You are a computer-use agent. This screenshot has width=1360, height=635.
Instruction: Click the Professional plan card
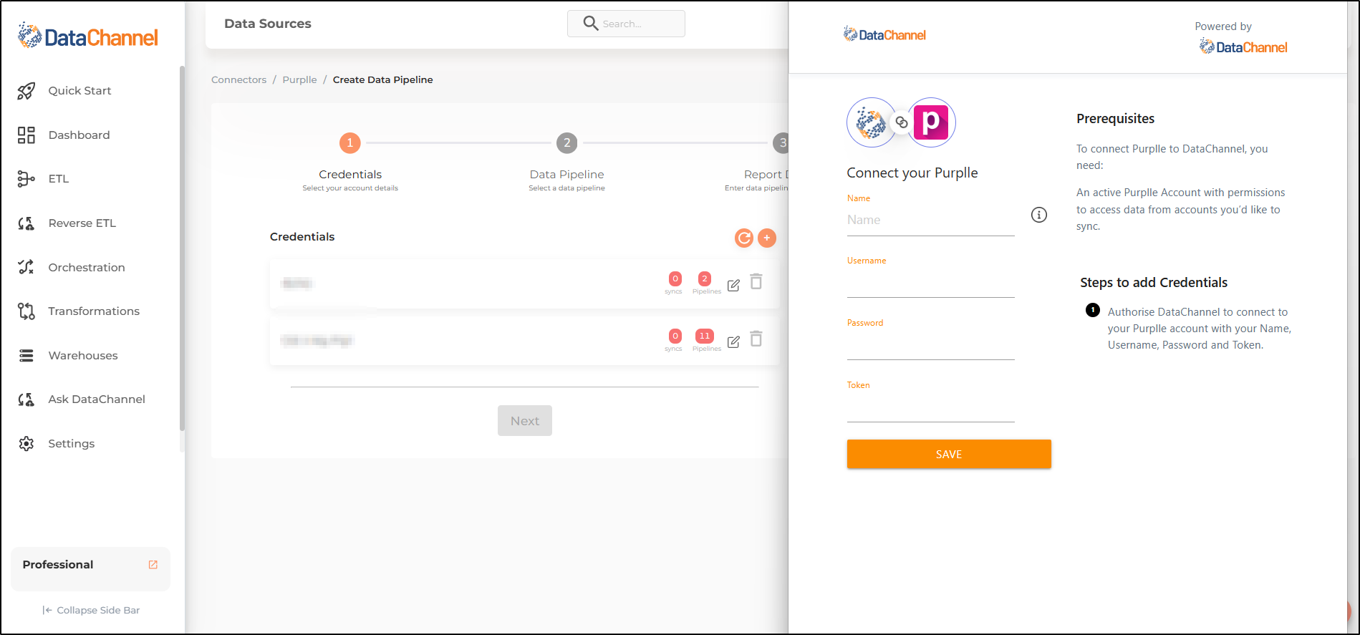[x=91, y=569]
